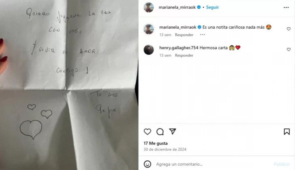This screenshot has width=295, height=170.
Task: Like the post with the heart icon
Action: point(147,132)
